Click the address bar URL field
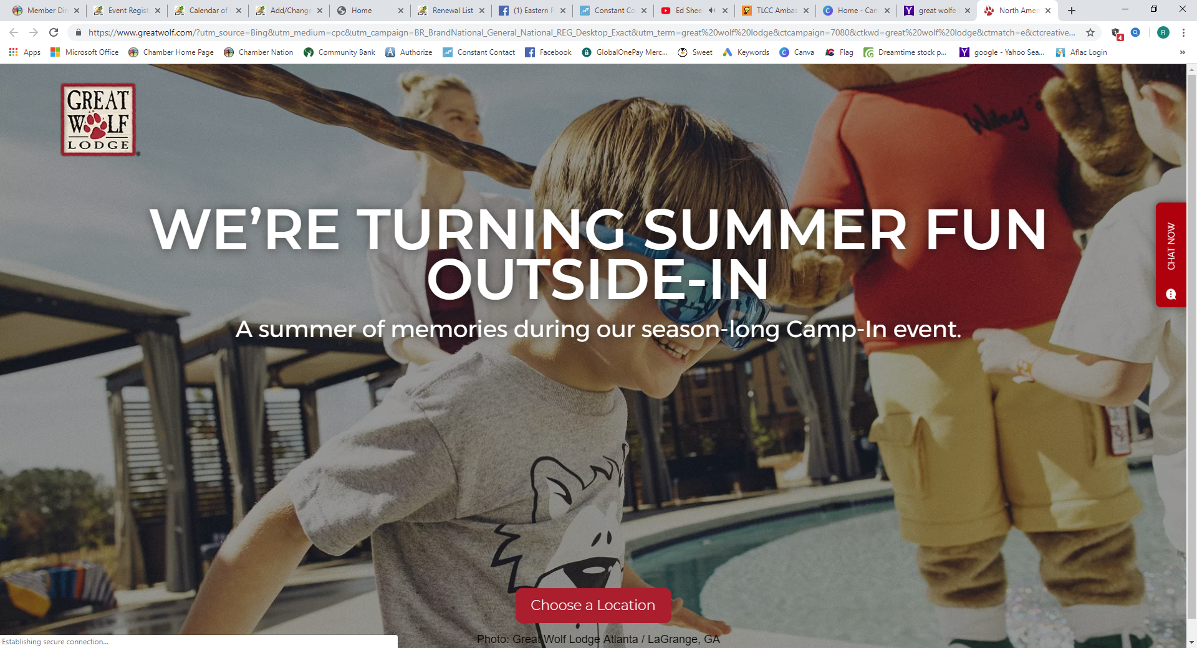The height and width of the screenshot is (648, 1197). point(581,32)
